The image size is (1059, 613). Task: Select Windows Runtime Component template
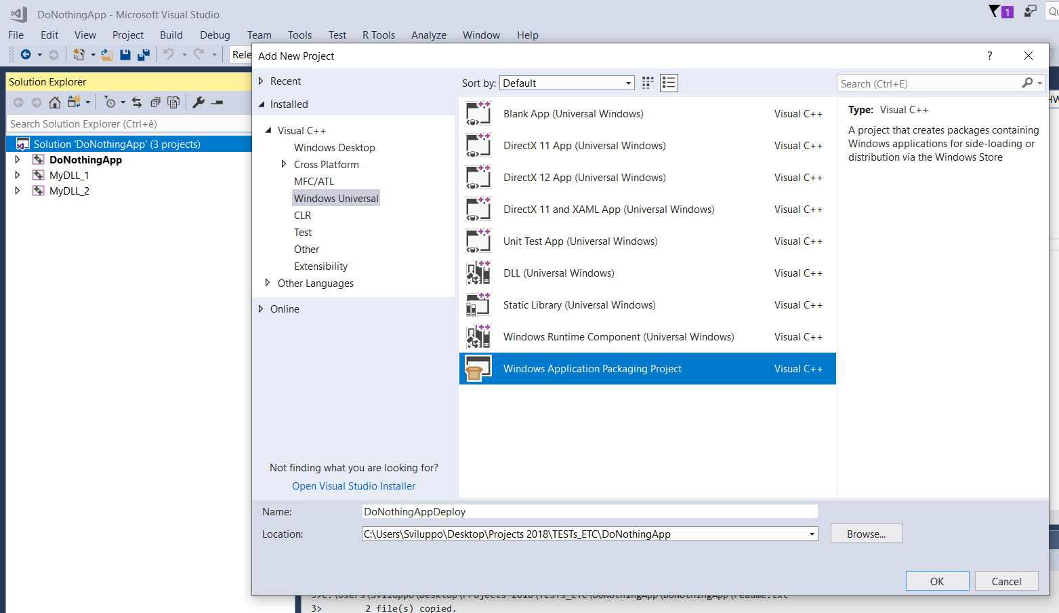coord(648,336)
